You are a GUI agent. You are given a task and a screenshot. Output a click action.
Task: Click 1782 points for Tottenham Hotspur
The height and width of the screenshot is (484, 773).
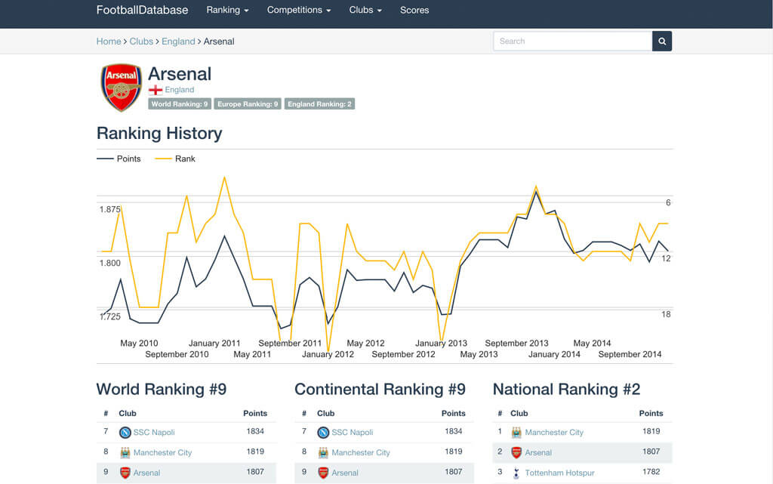click(x=651, y=472)
